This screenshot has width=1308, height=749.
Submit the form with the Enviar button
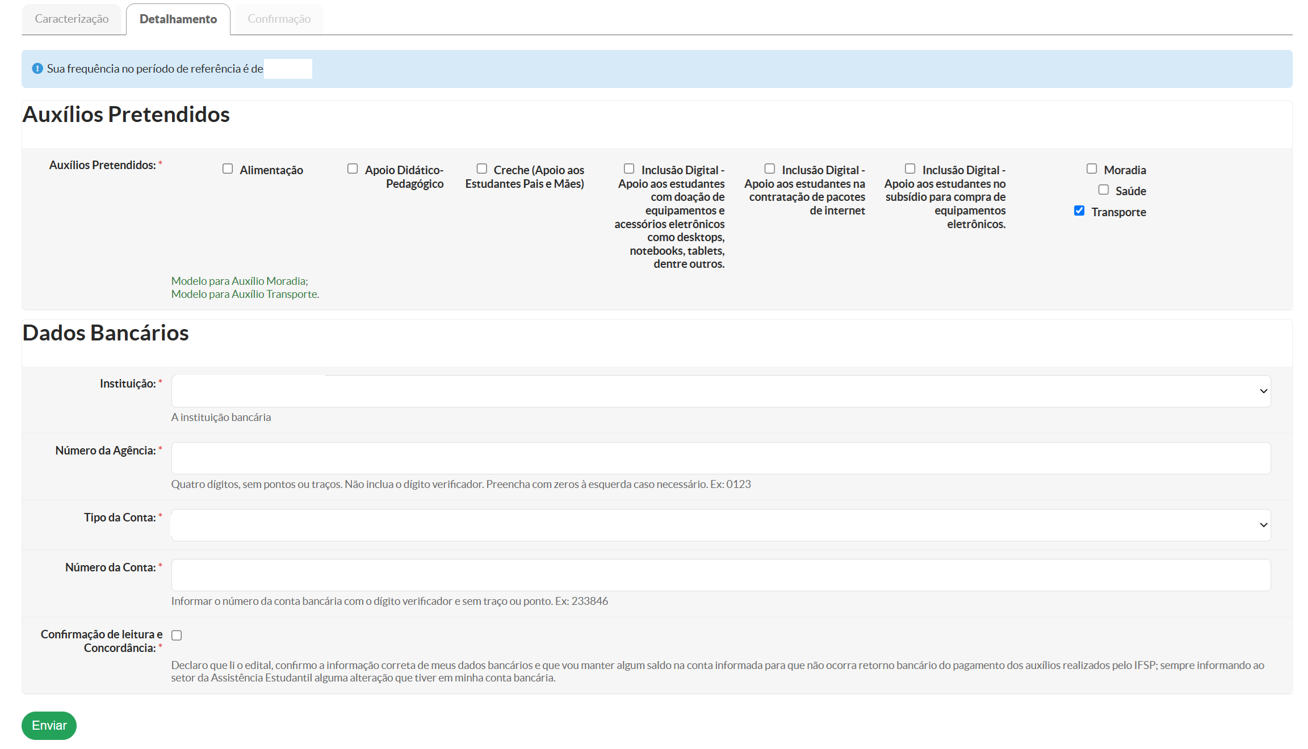coord(49,725)
